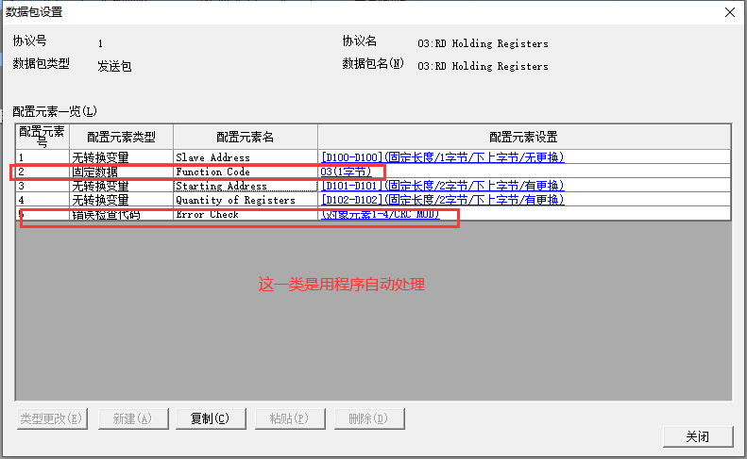Select the 错误检查代码 type cell in row 5
Image resolution: width=747 pixels, height=459 pixels.
107,214
